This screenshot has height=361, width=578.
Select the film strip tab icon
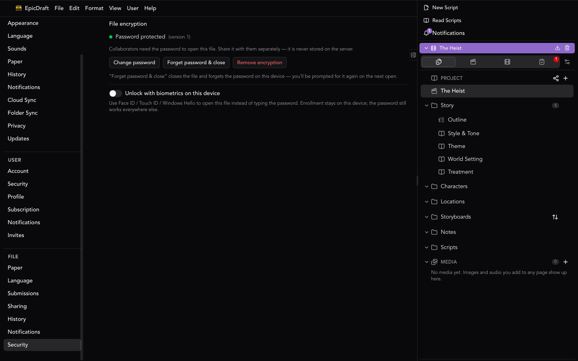[507, 62]
